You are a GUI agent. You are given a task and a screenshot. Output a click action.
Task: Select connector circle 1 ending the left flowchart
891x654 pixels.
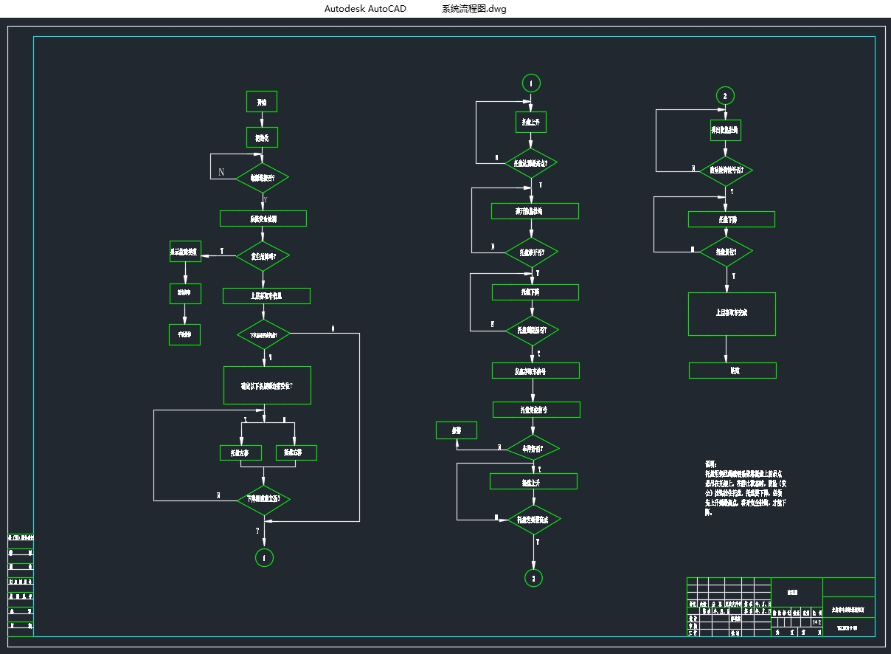pos(264,557)
